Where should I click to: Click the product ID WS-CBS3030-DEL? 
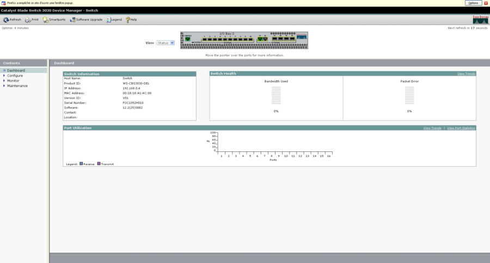136,83
